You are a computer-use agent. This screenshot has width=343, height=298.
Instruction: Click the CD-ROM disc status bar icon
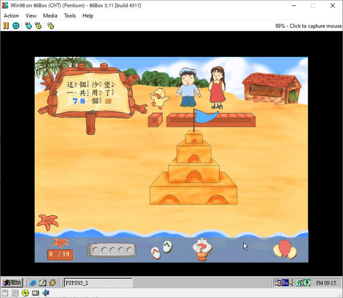point(25,293)
